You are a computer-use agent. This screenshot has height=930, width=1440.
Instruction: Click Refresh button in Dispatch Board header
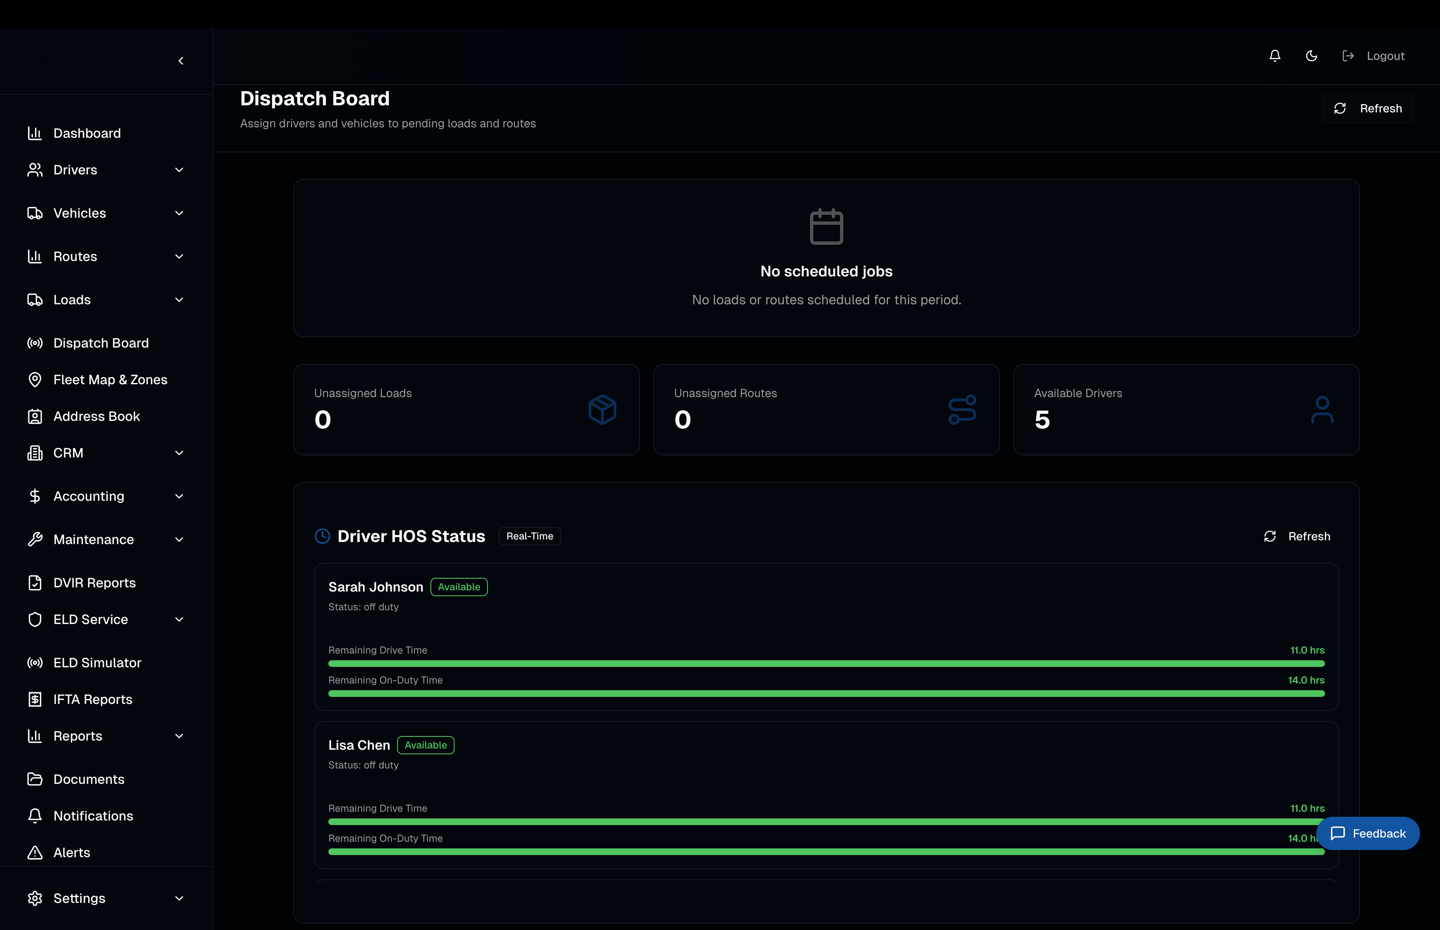tap(1367, 109)
